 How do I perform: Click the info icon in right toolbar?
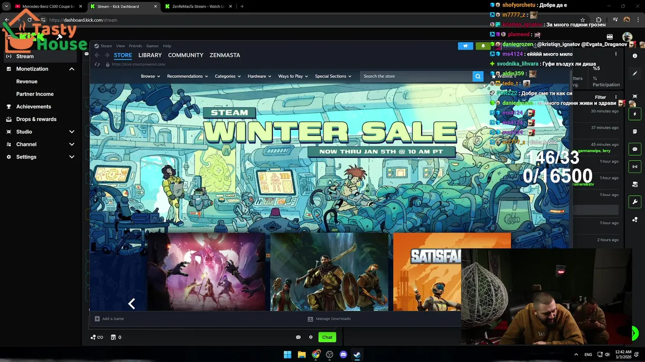[635, 56]
